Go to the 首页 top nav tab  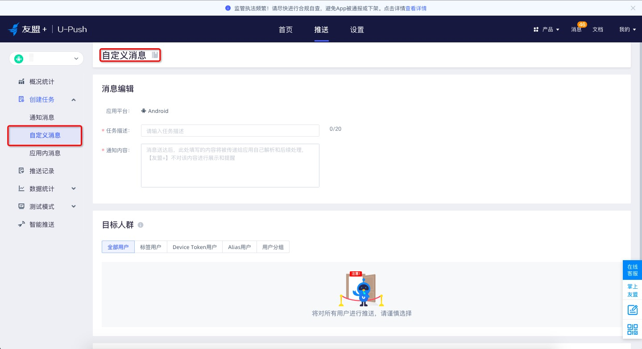pyautogui.click(x=286, y=29)
